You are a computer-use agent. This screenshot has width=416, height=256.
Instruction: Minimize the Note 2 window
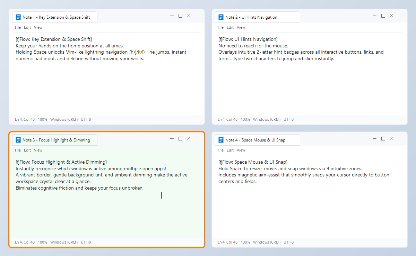click(x=375, y=16)
